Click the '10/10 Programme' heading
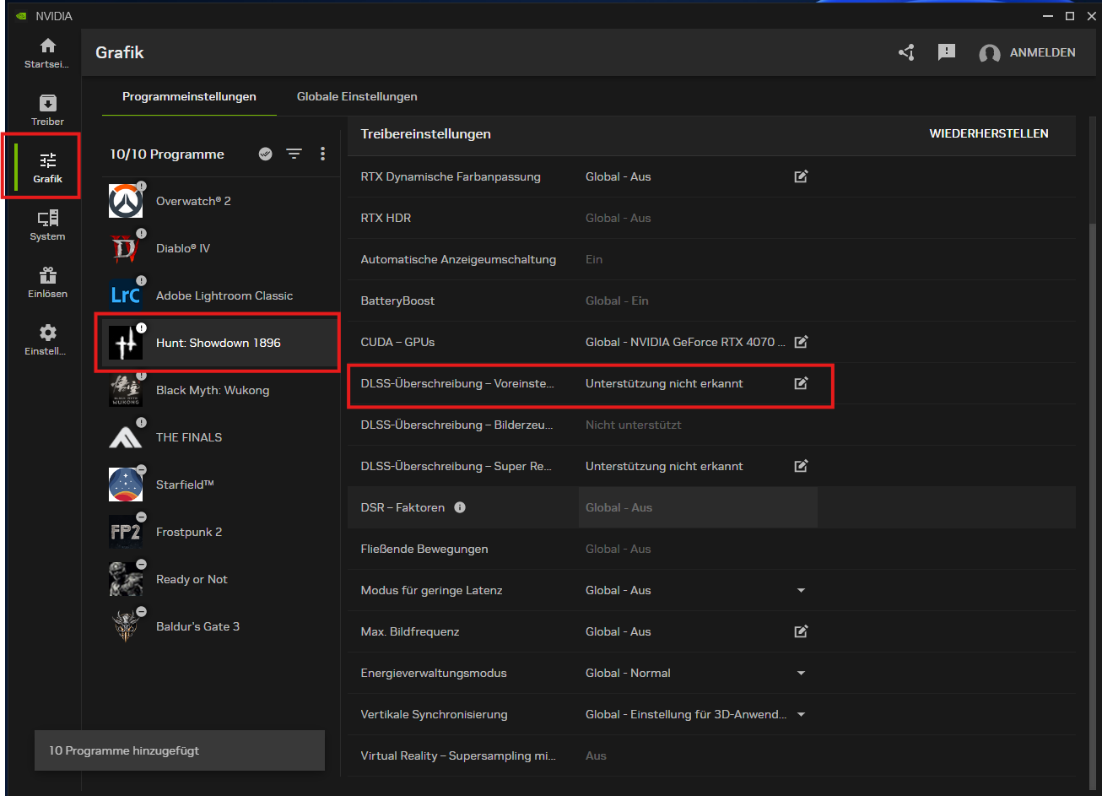1102x796 pixels. (167, 154)
